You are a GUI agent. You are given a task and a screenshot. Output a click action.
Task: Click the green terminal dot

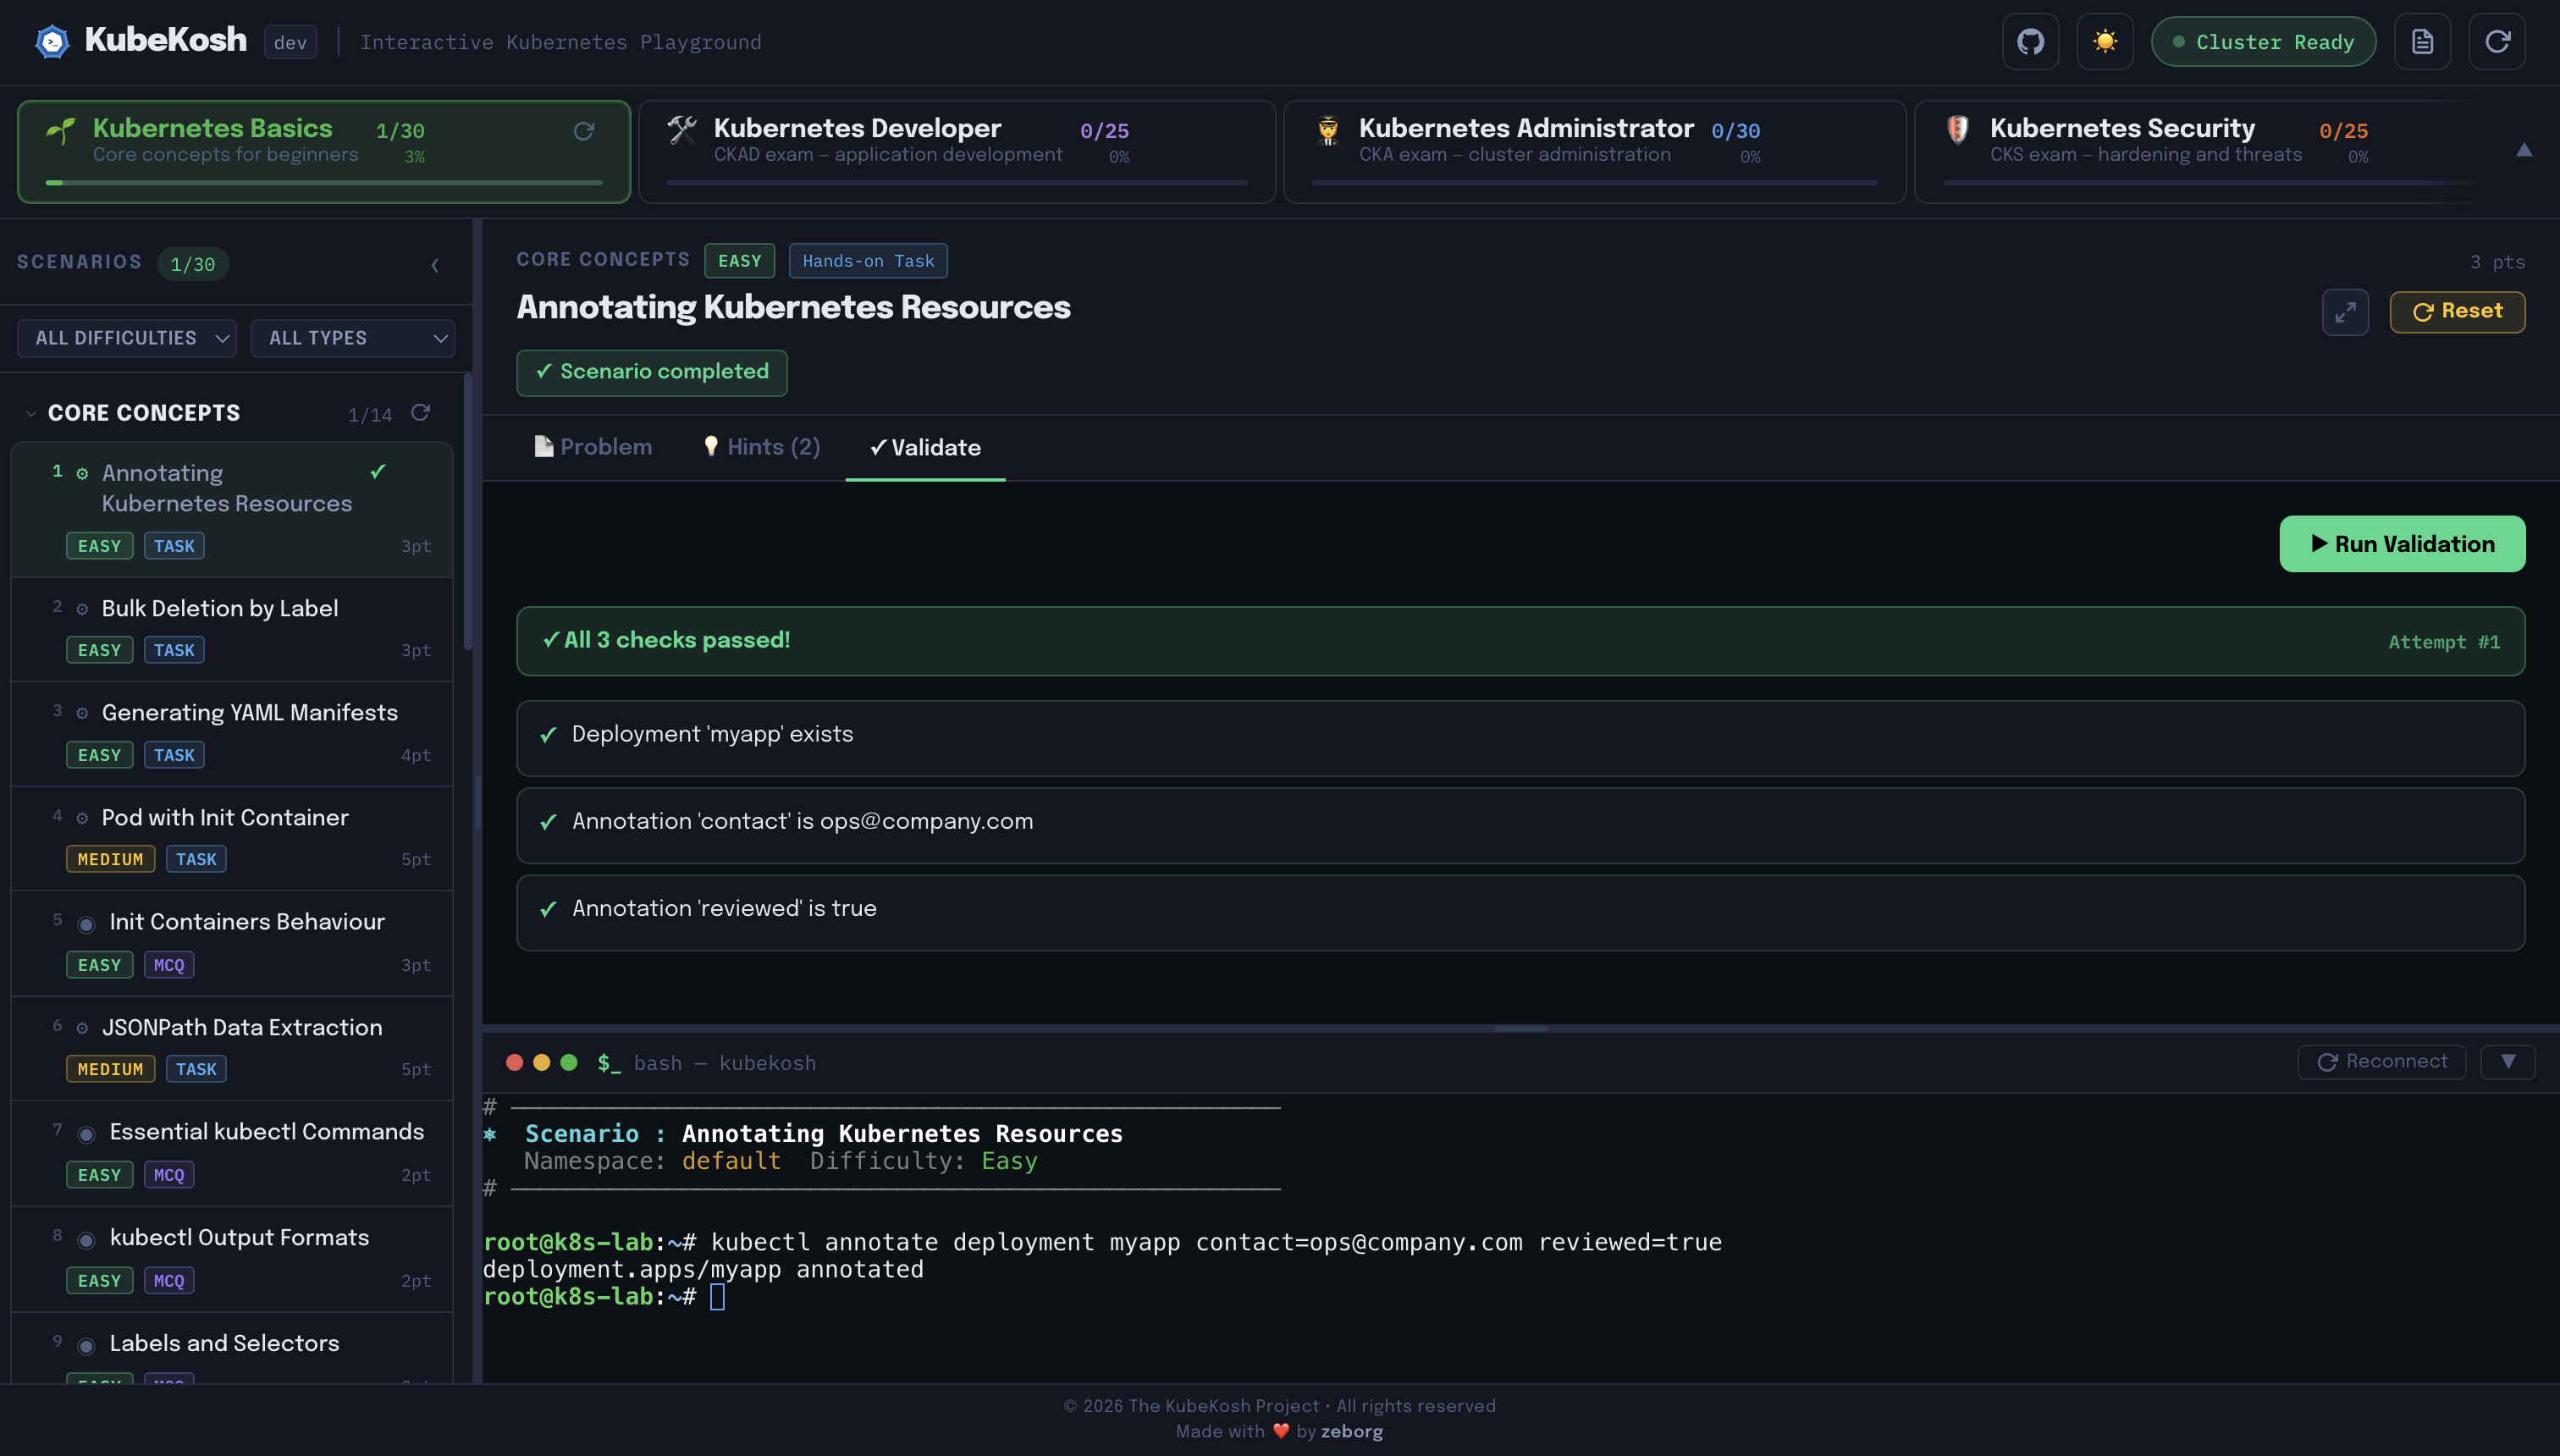pos(569,1062)
